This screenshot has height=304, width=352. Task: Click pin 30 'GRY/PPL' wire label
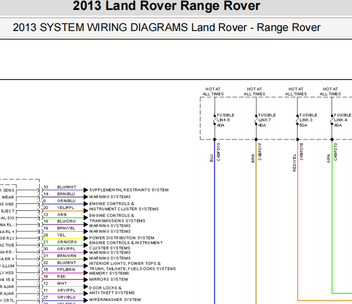(x=66, y=249)
